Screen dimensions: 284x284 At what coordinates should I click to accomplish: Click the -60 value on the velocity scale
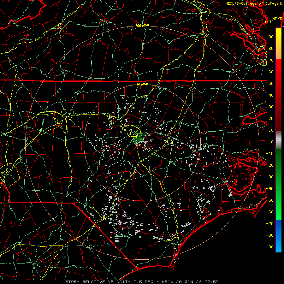(270, 212)
